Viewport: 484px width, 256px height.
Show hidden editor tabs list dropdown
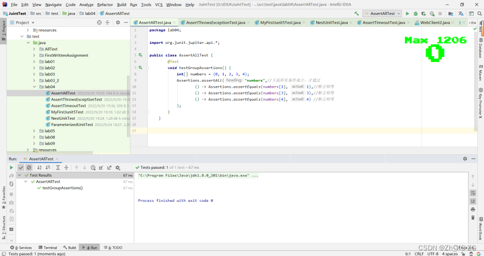click(473, 23)
